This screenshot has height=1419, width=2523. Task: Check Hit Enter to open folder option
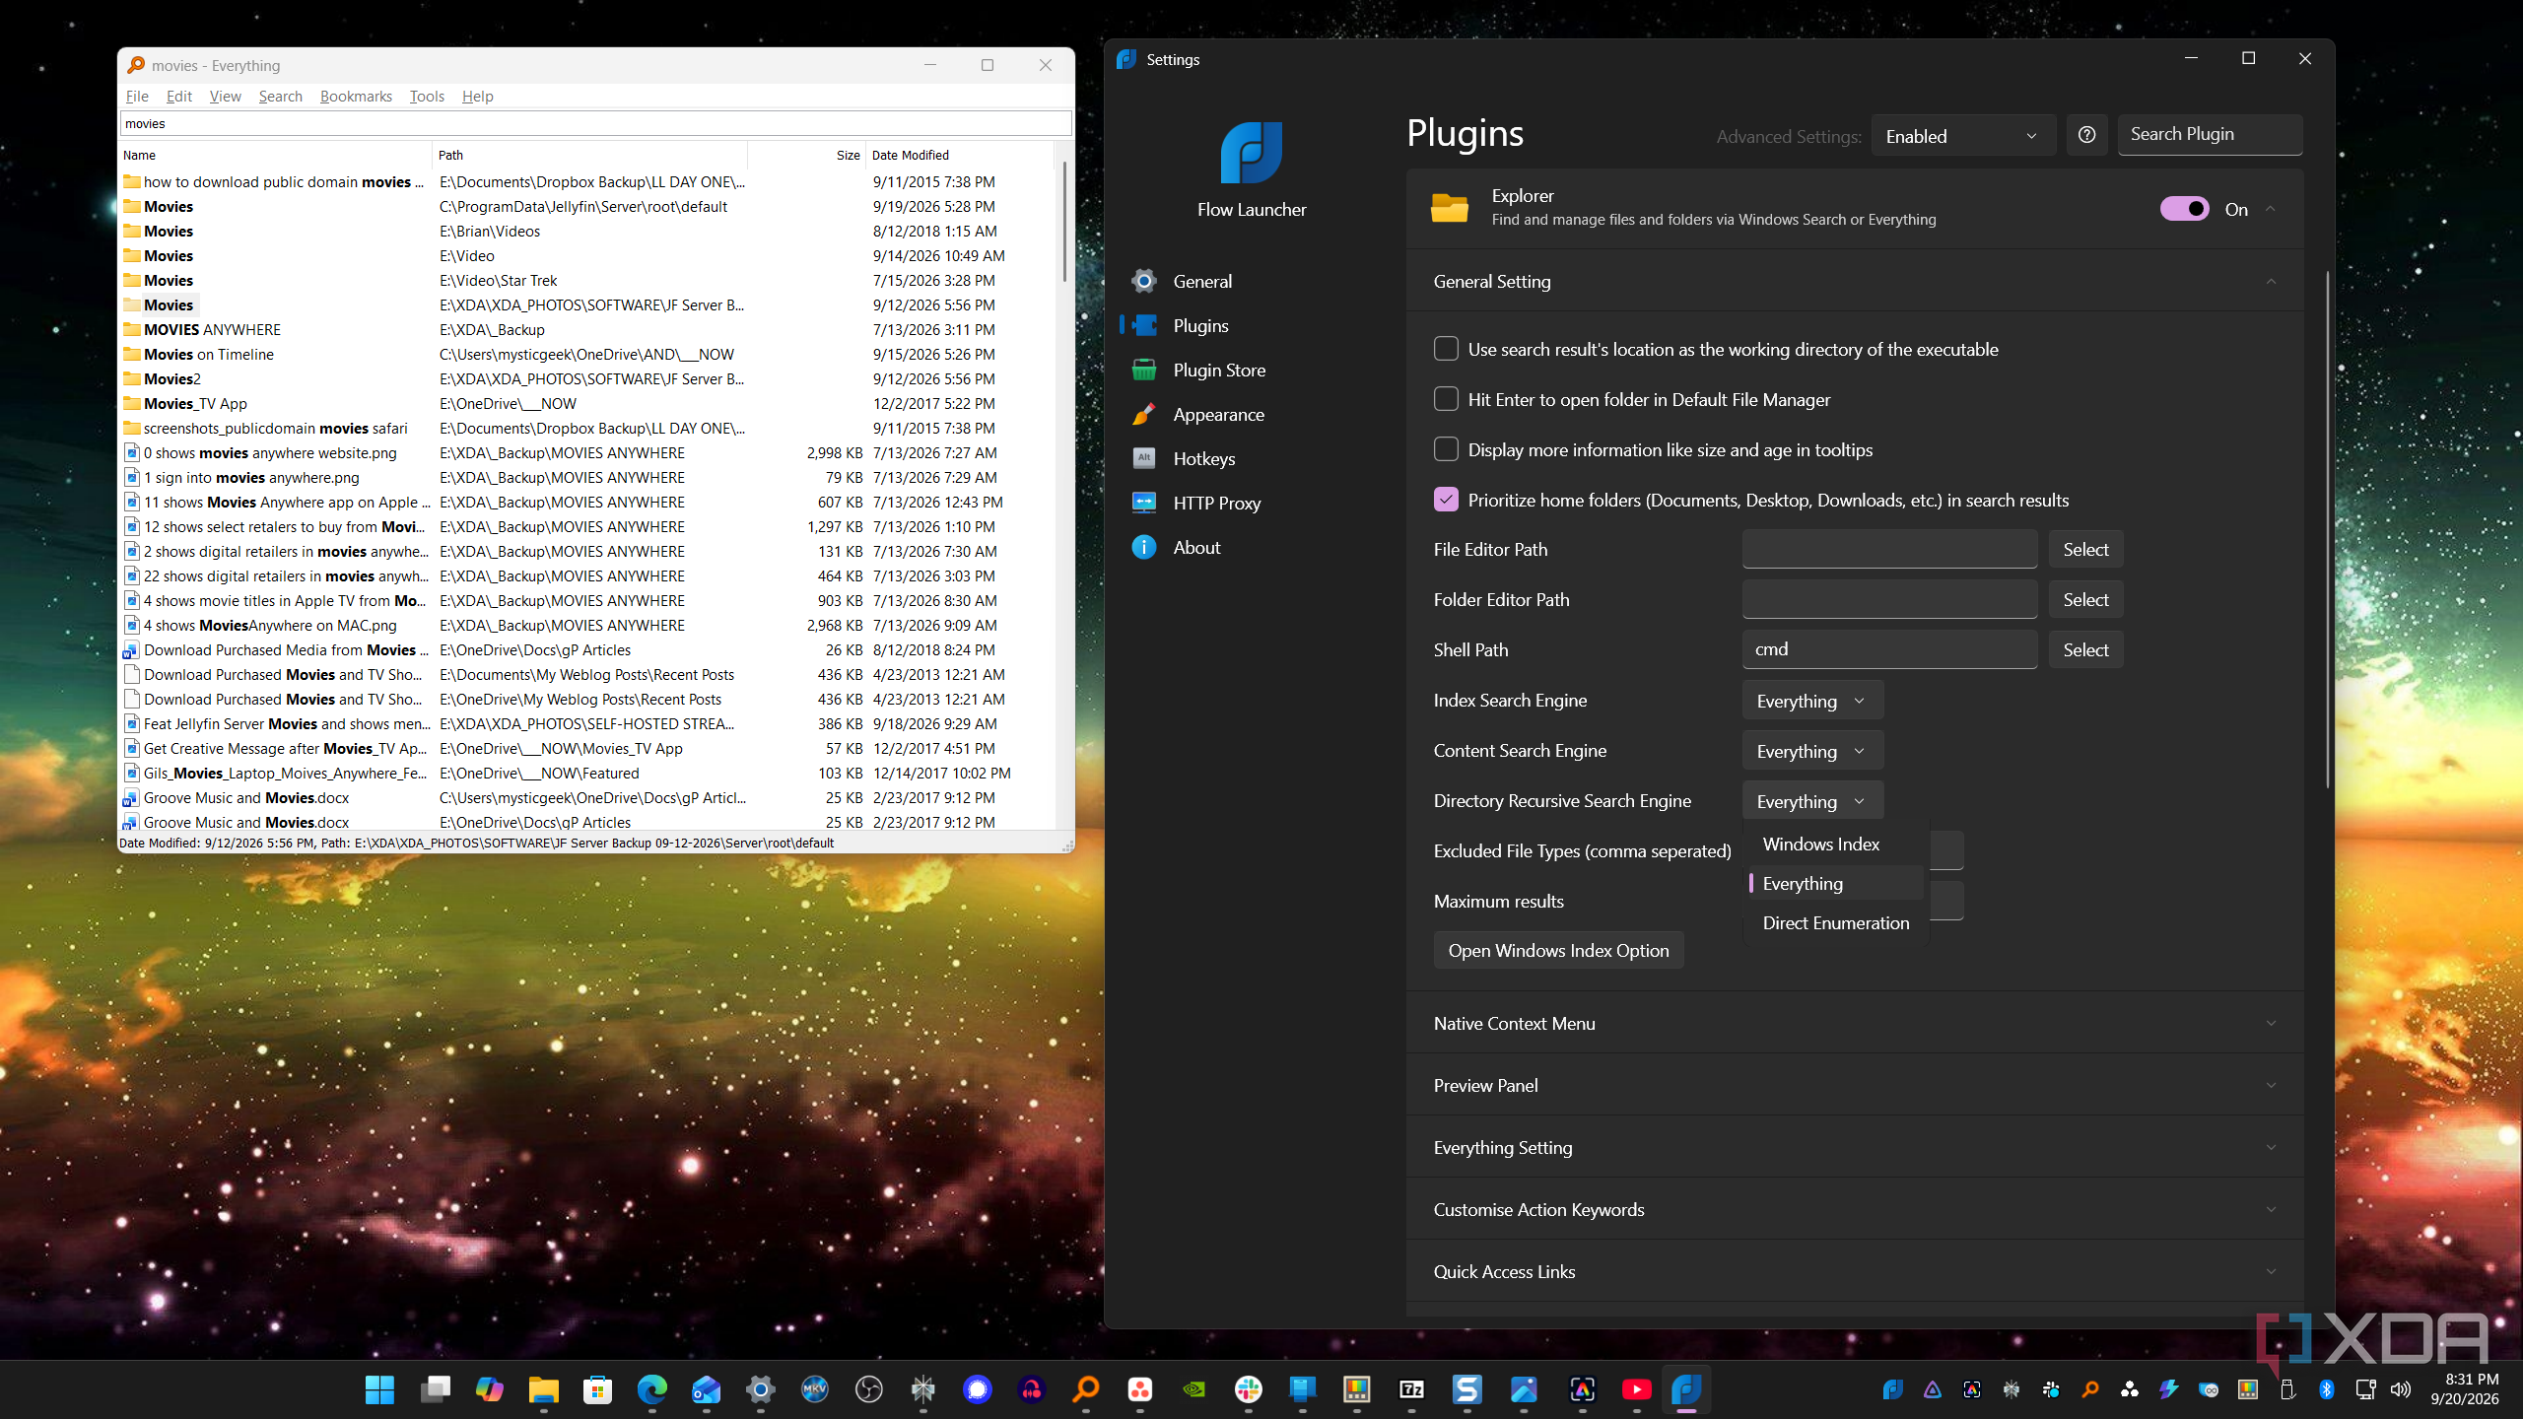[1446, 399]
